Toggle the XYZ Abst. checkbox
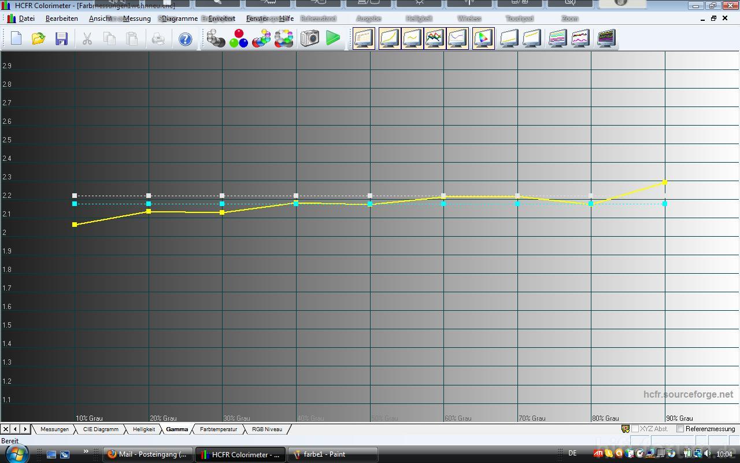The height and width of the screenshot is (463, 740). pyautogui.click(x=635, y=429)
